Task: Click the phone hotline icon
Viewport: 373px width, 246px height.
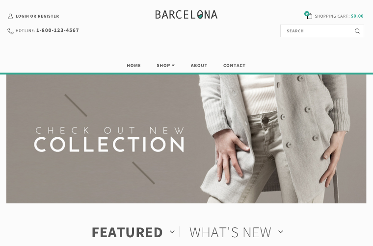Action: click(x=10, y=31)
